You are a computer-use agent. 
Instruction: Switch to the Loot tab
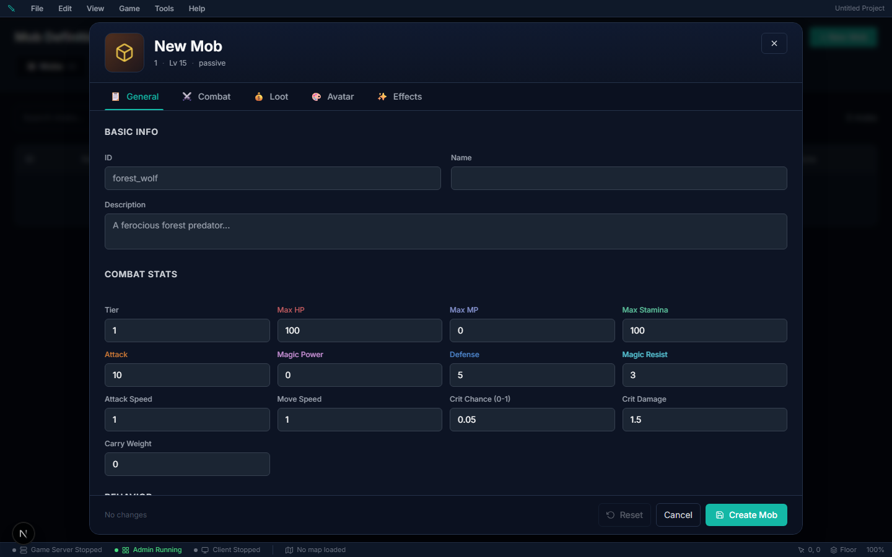click(x=271, y=97)
